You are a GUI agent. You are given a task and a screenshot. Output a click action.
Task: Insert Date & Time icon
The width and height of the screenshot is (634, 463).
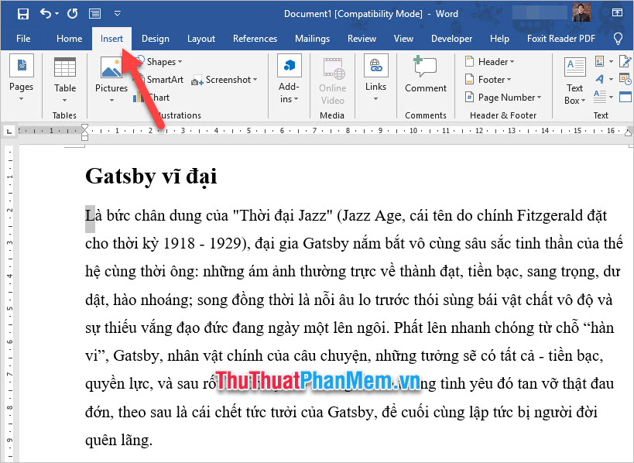coord(625,79)
